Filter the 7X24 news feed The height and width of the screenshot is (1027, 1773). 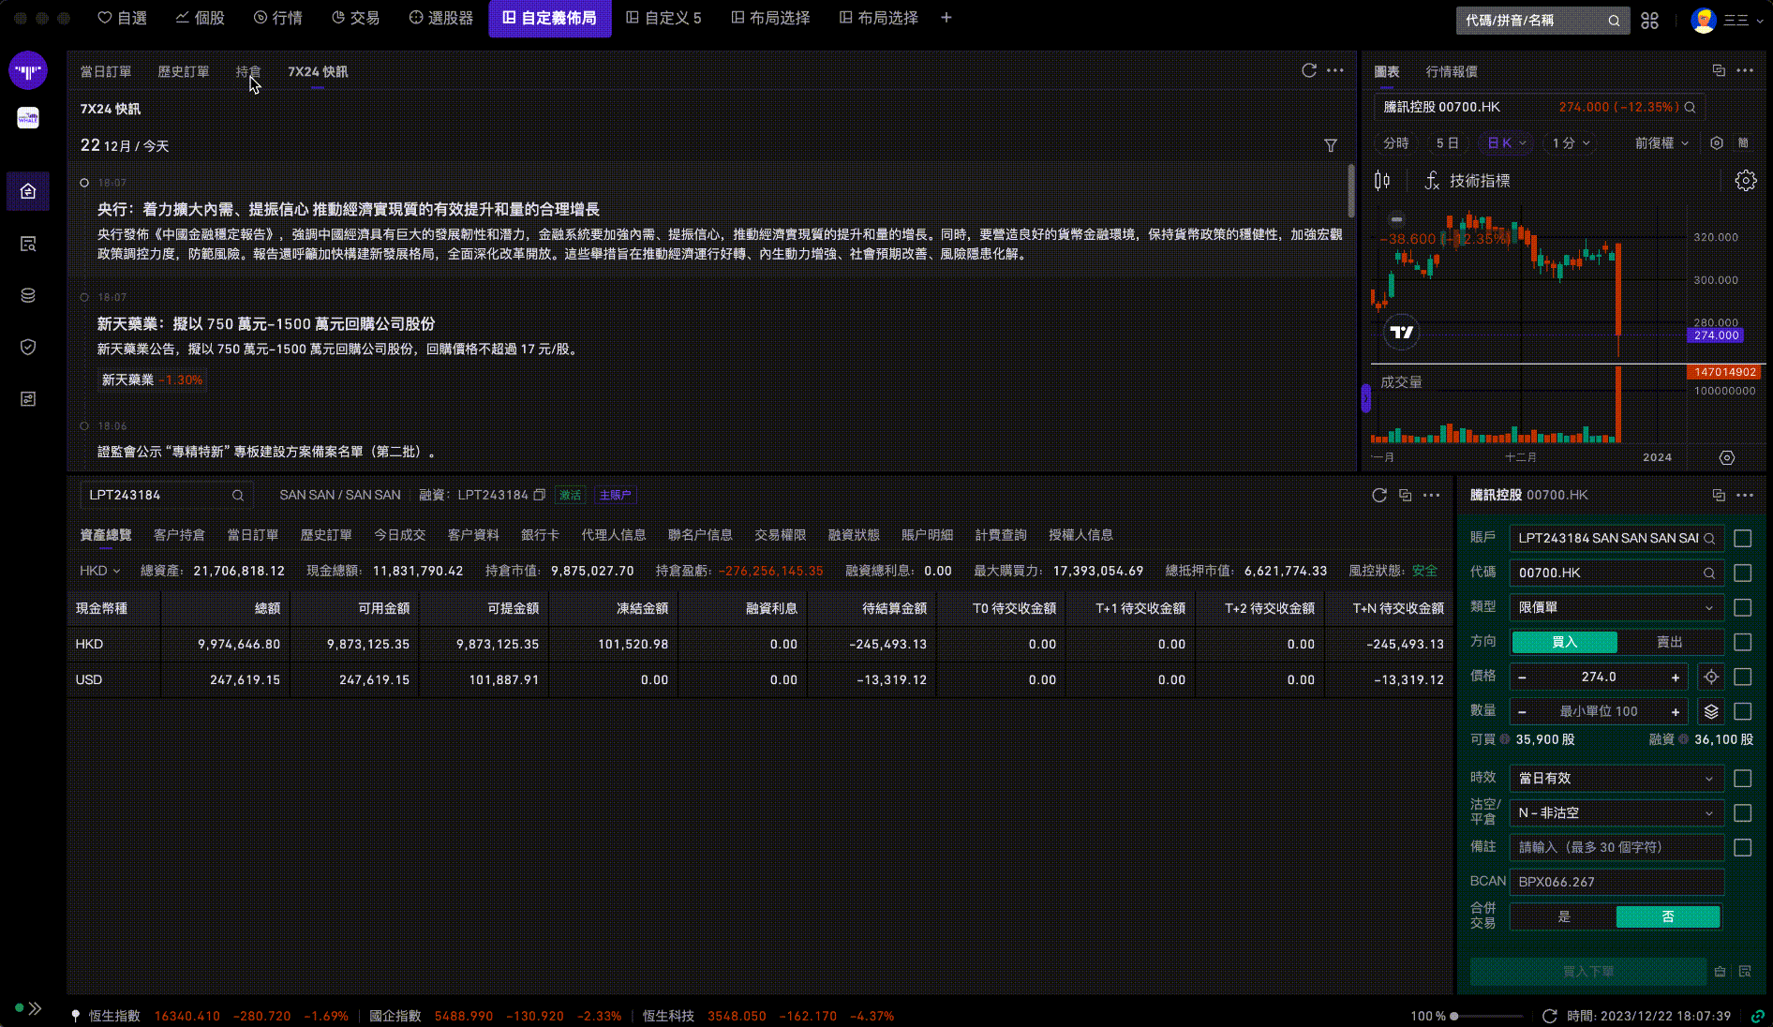tap(1331, 145)
